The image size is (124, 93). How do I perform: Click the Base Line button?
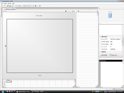(113, 55)
